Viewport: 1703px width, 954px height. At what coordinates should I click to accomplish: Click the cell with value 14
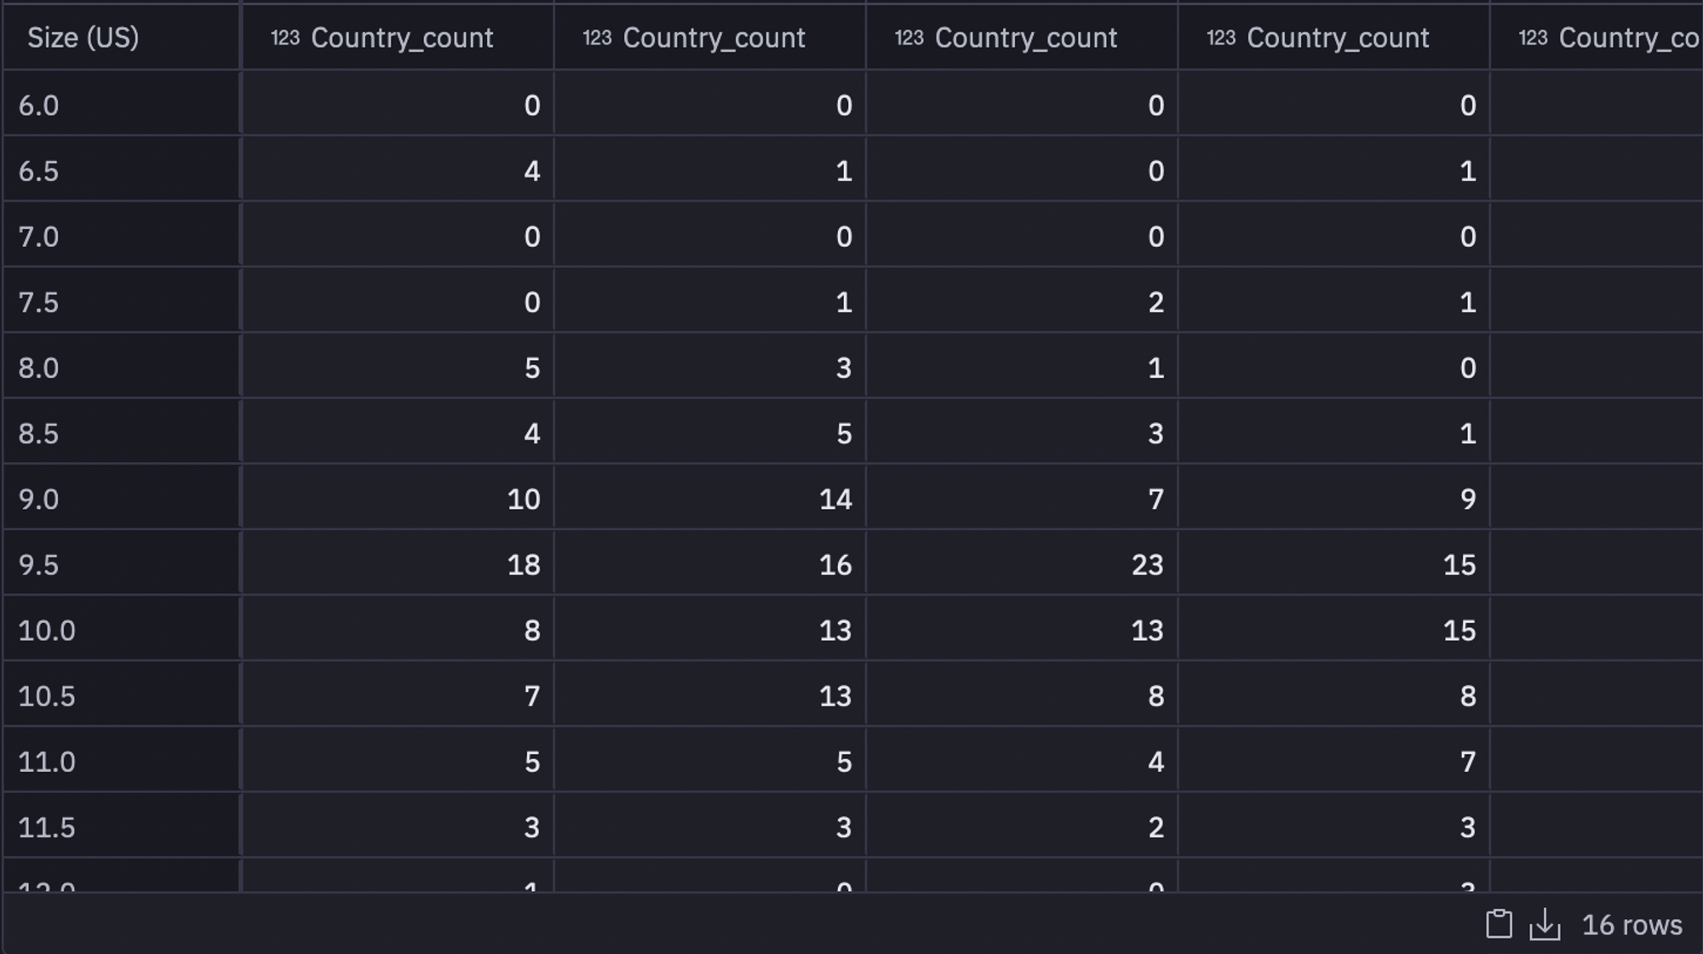click(834, 499)
